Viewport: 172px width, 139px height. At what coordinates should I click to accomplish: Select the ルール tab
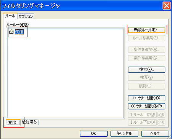10,16
